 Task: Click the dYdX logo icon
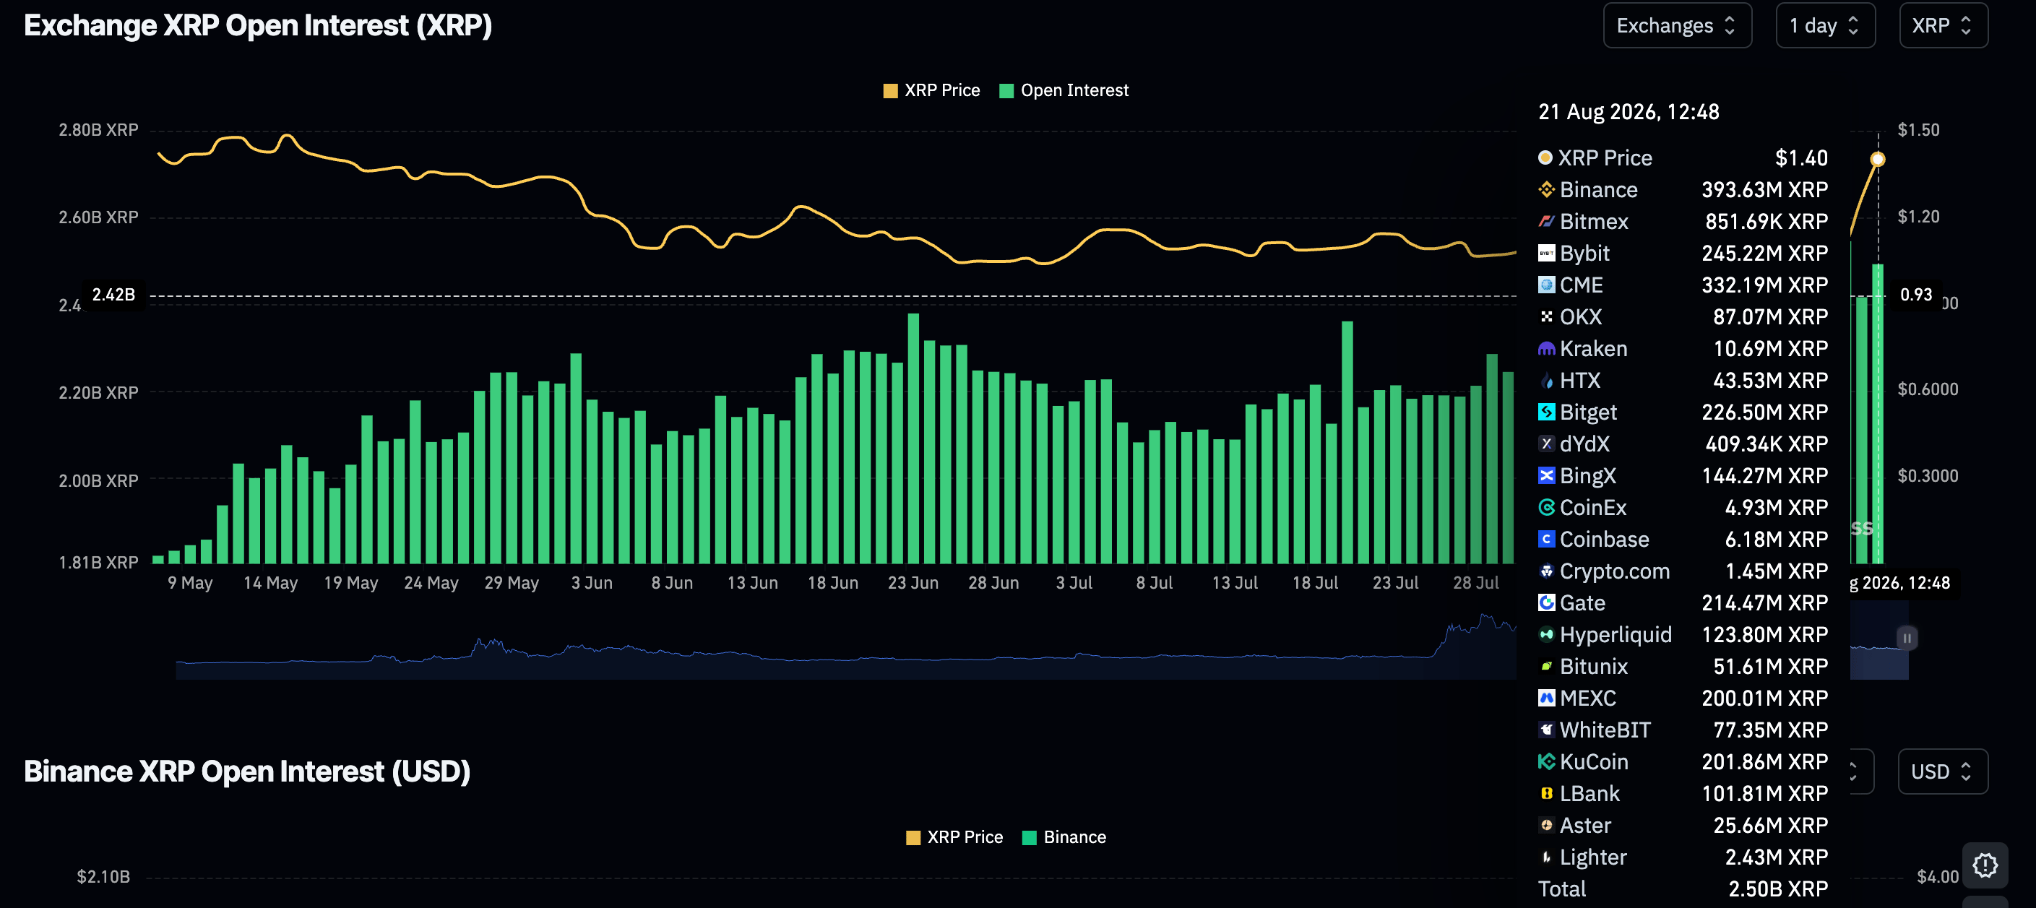pyautogui.click(x=1546, y=444)
